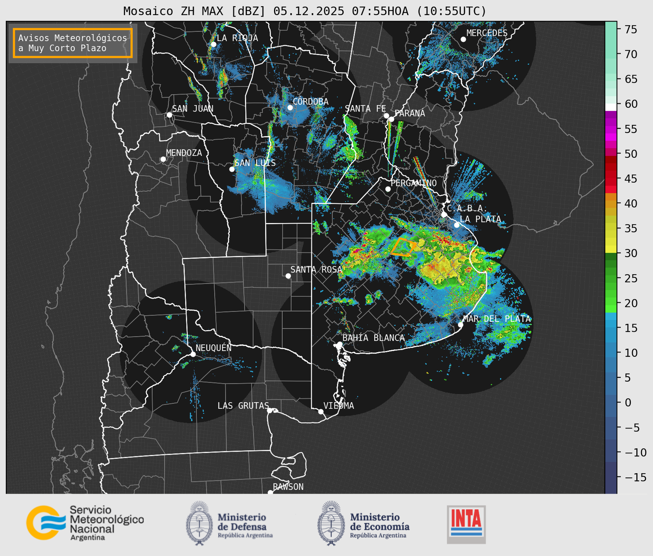Click the Ministerio de Economía emblem
The height and width of the screenshot is (556, 653).
click(331, 524)
